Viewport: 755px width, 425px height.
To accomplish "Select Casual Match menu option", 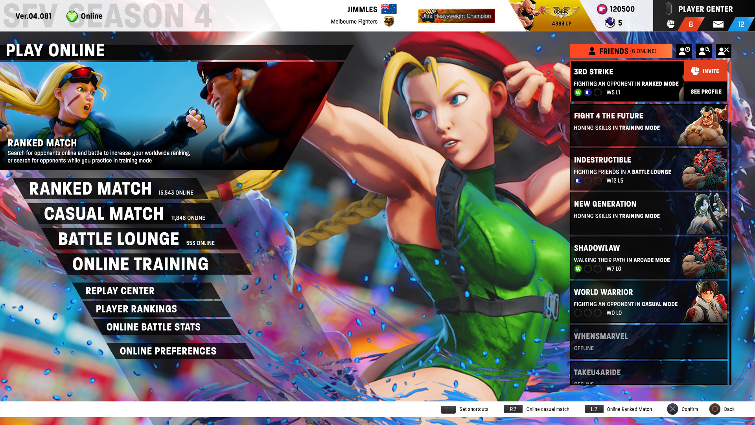I will [104, 214].
